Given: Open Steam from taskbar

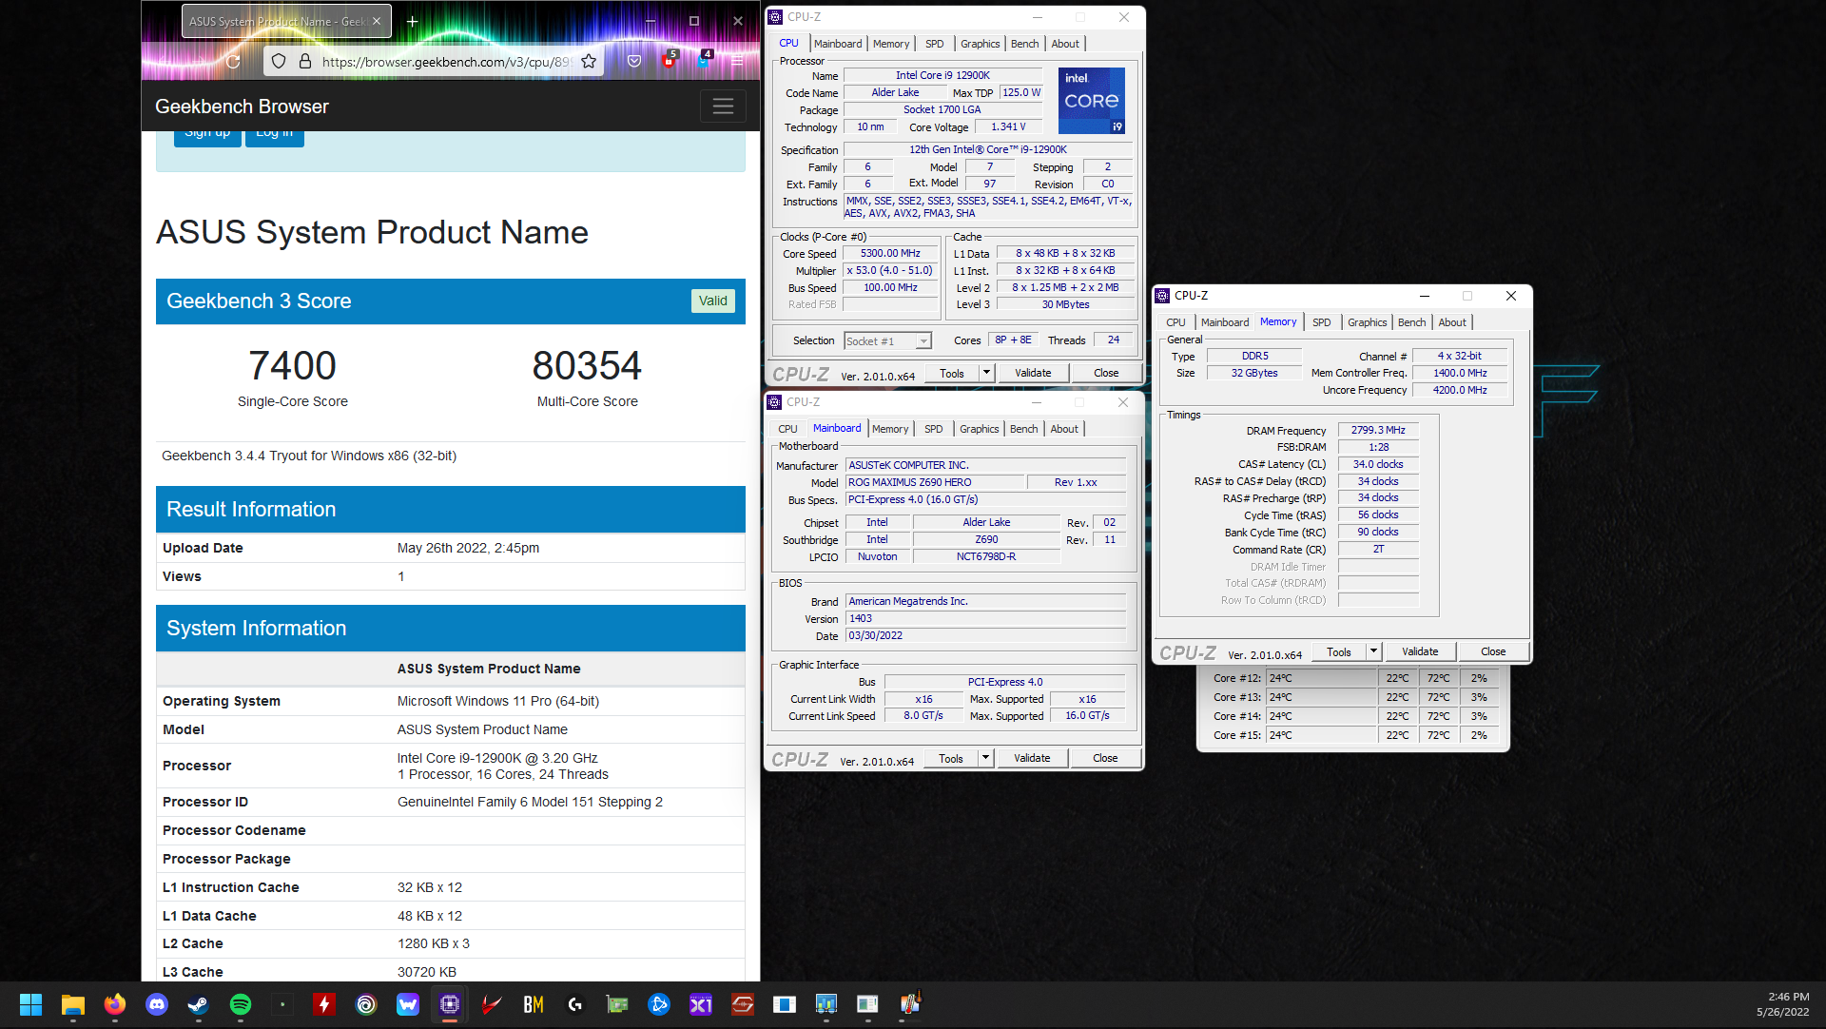Looking at the screenshot, I should coord(199,1004).
